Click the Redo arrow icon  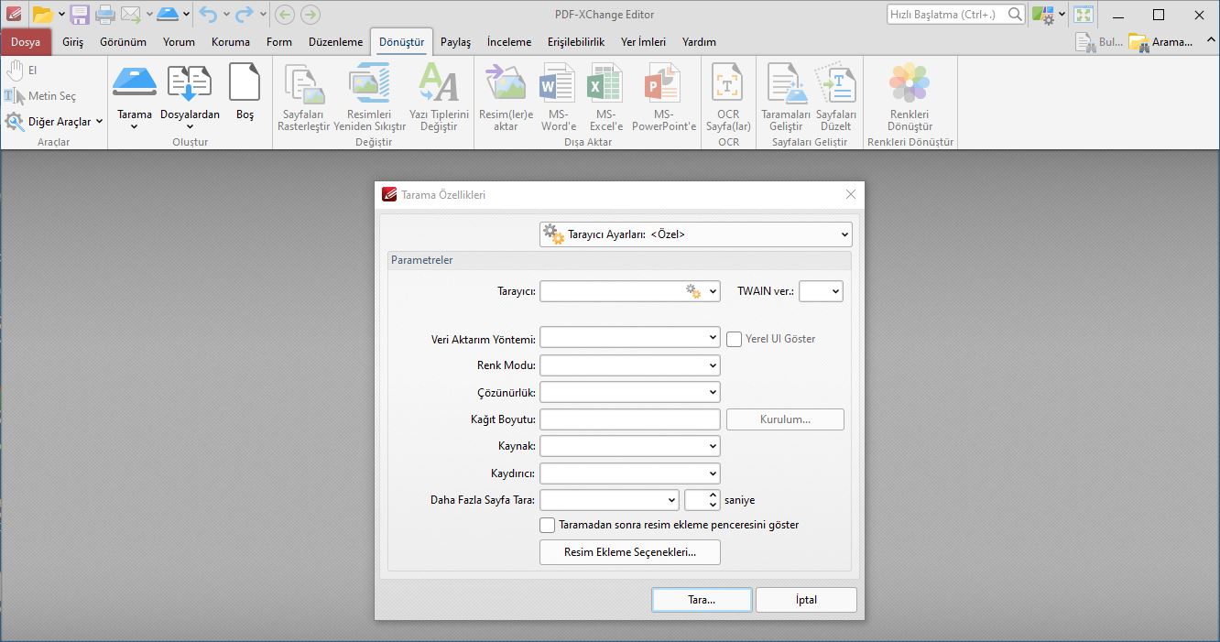244,14
